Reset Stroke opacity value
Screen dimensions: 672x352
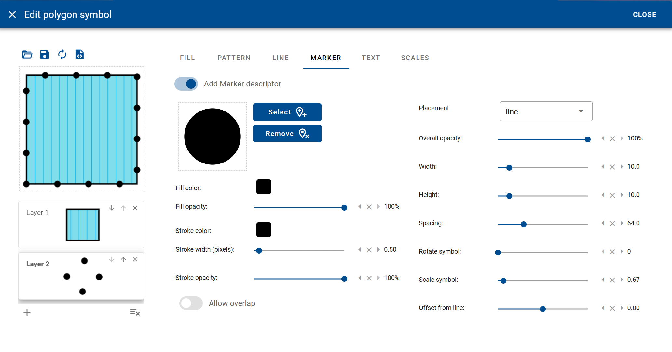tap(369, 278)
